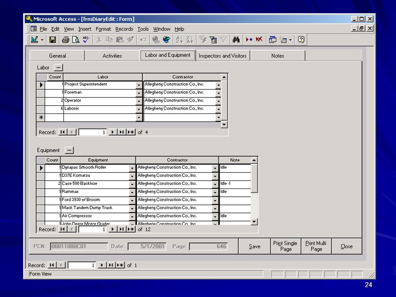Screen dimensions: 396x297
Task: Go to first record in Labor navigator
Action: coord(63,132)
